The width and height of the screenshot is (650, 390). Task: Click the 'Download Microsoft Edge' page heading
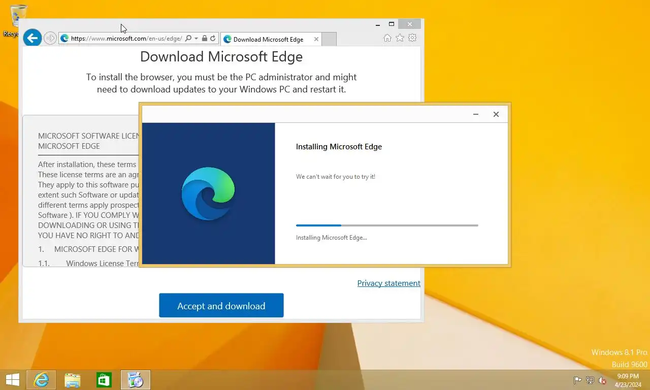click(221, 56)
